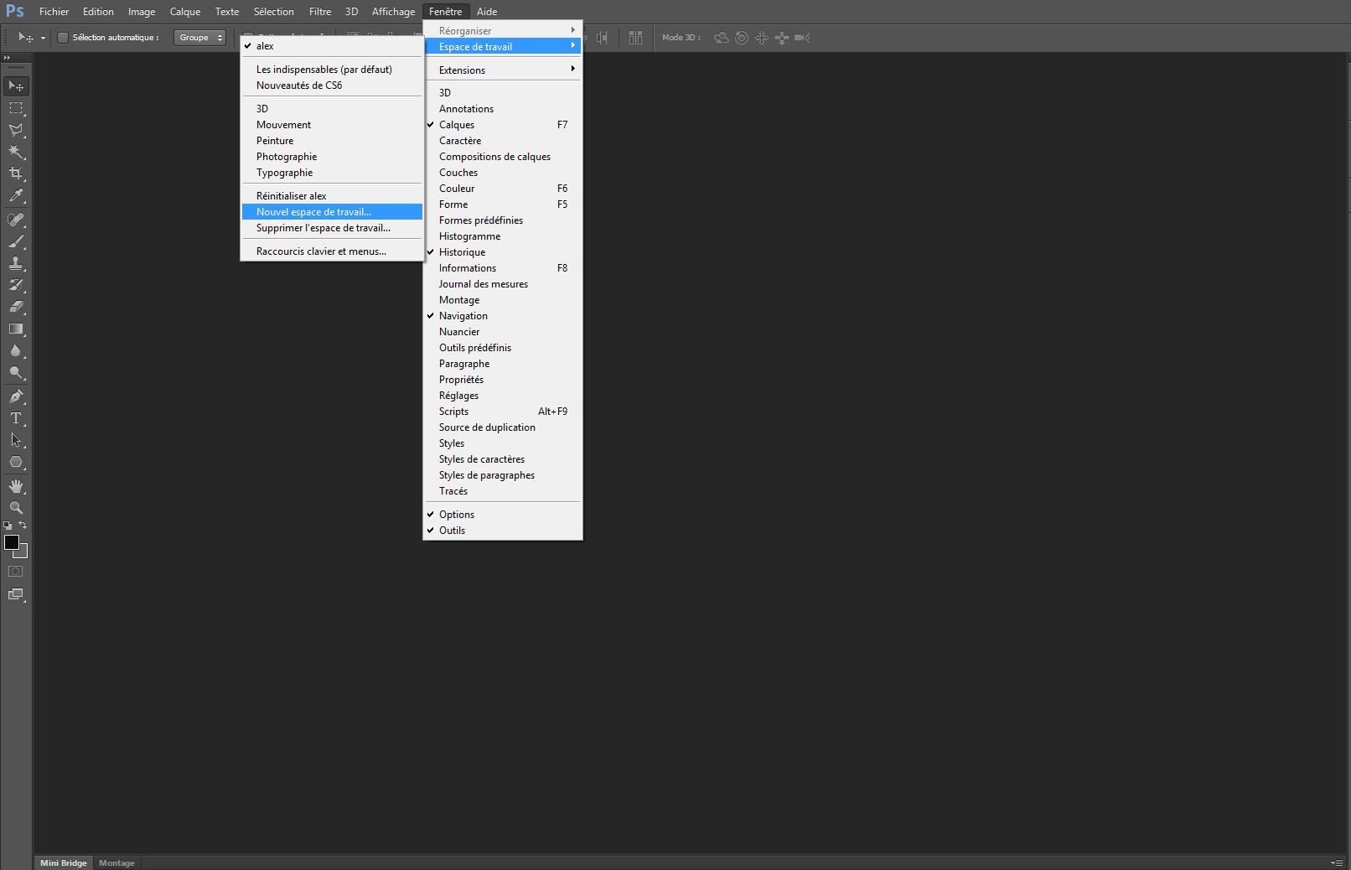Open Scripts panel entry
Viewport: 1351px width, 870px height.
(x=503, y=412)
